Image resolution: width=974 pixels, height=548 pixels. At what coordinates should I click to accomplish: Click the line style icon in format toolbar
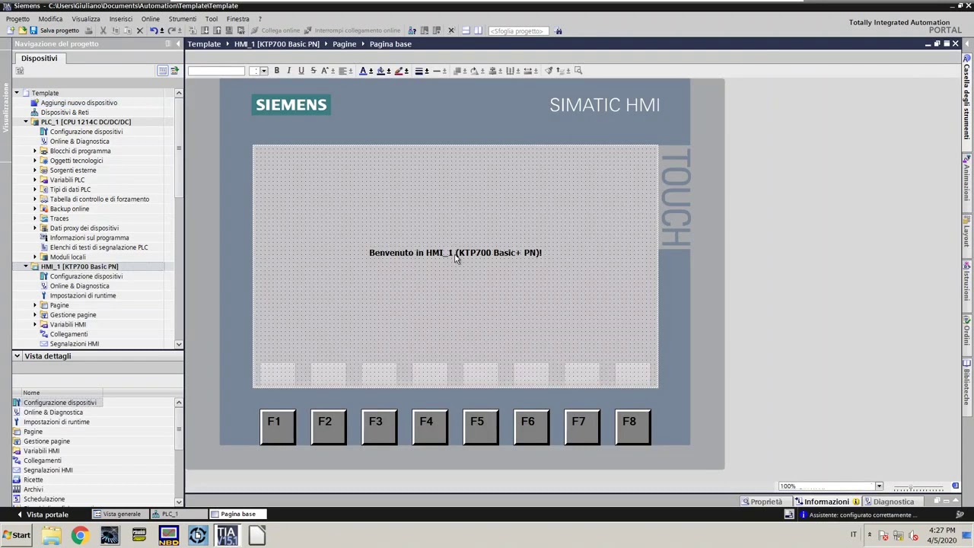[438, 71]
